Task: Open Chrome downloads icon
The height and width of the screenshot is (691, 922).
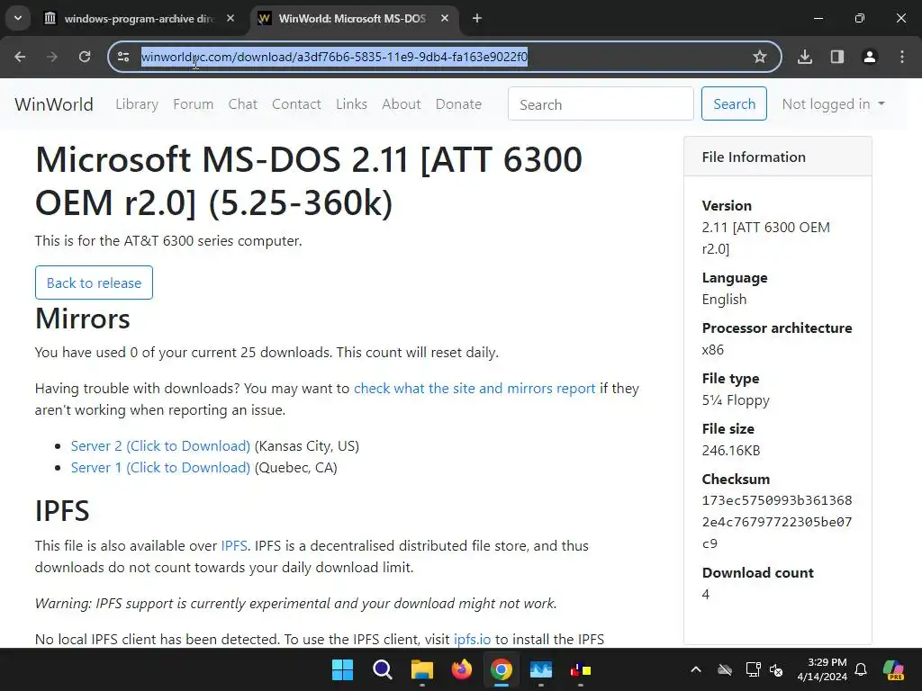Action: (x=805, y=57)
